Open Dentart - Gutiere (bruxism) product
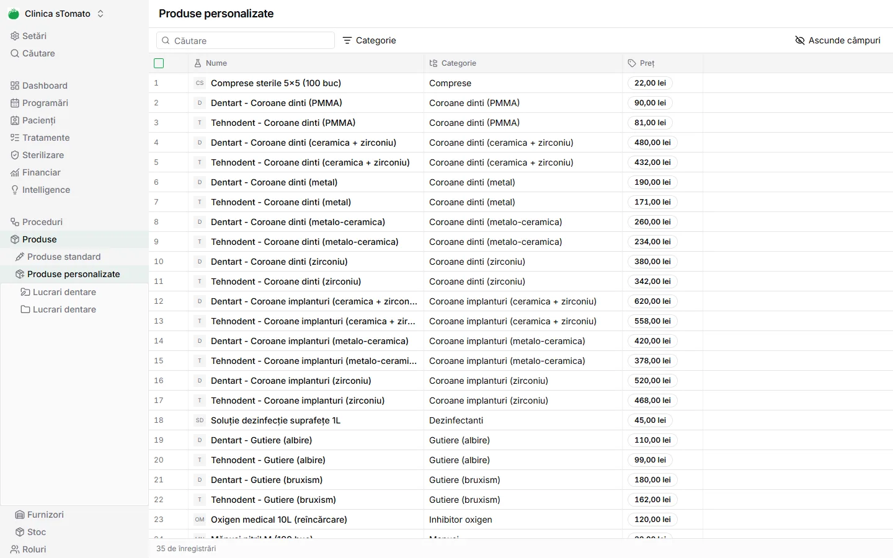This screenshot has width=893, height=558. coord(267,480)
